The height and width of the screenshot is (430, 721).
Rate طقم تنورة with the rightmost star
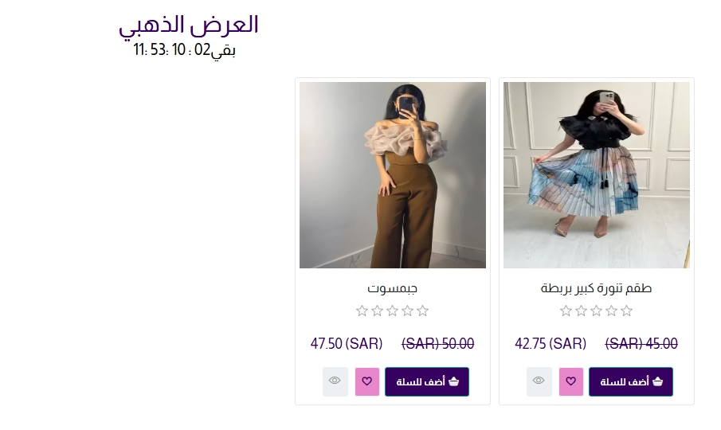[627, 311]
